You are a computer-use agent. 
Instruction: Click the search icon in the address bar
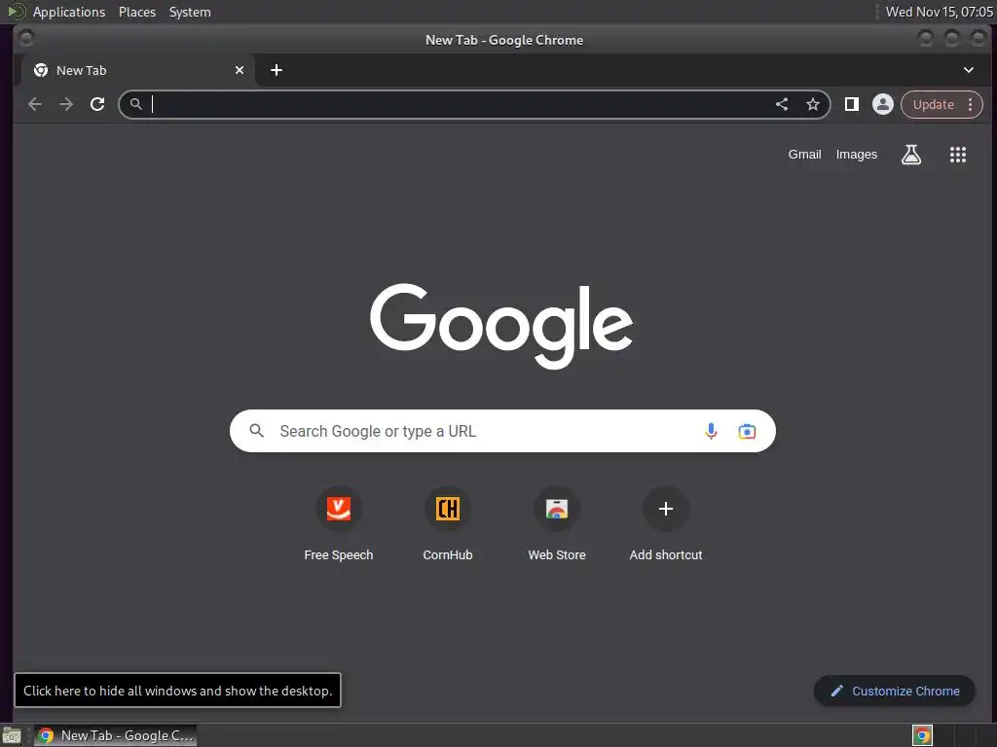tap(135, 103)
